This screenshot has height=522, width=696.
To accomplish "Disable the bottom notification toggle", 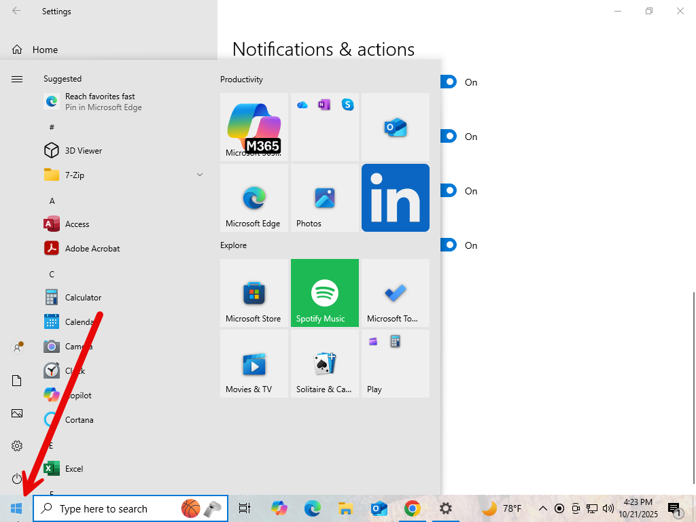I will click(x=449, y=245).
